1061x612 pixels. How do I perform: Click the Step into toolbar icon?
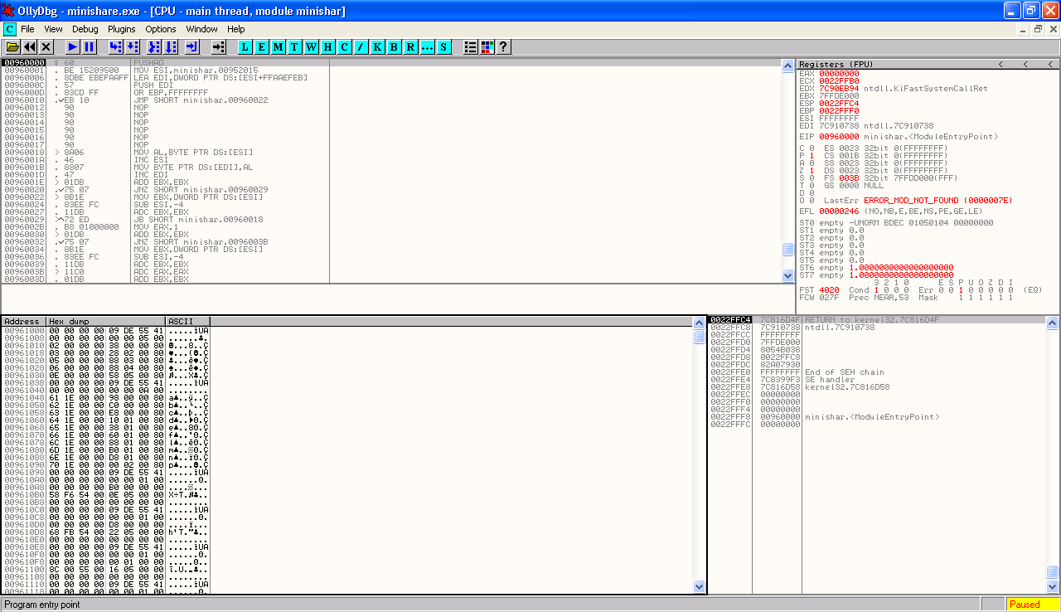tap(115, 47)
